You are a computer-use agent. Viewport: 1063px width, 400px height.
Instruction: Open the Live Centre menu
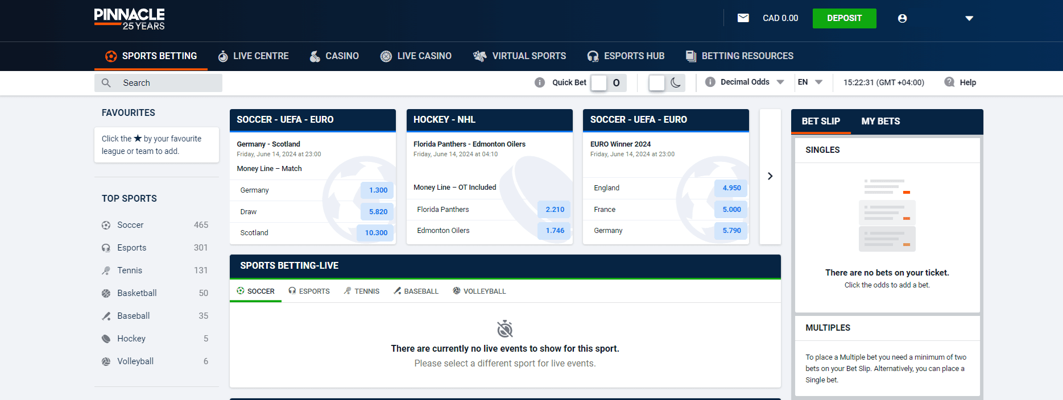click(x=254, y=56)
